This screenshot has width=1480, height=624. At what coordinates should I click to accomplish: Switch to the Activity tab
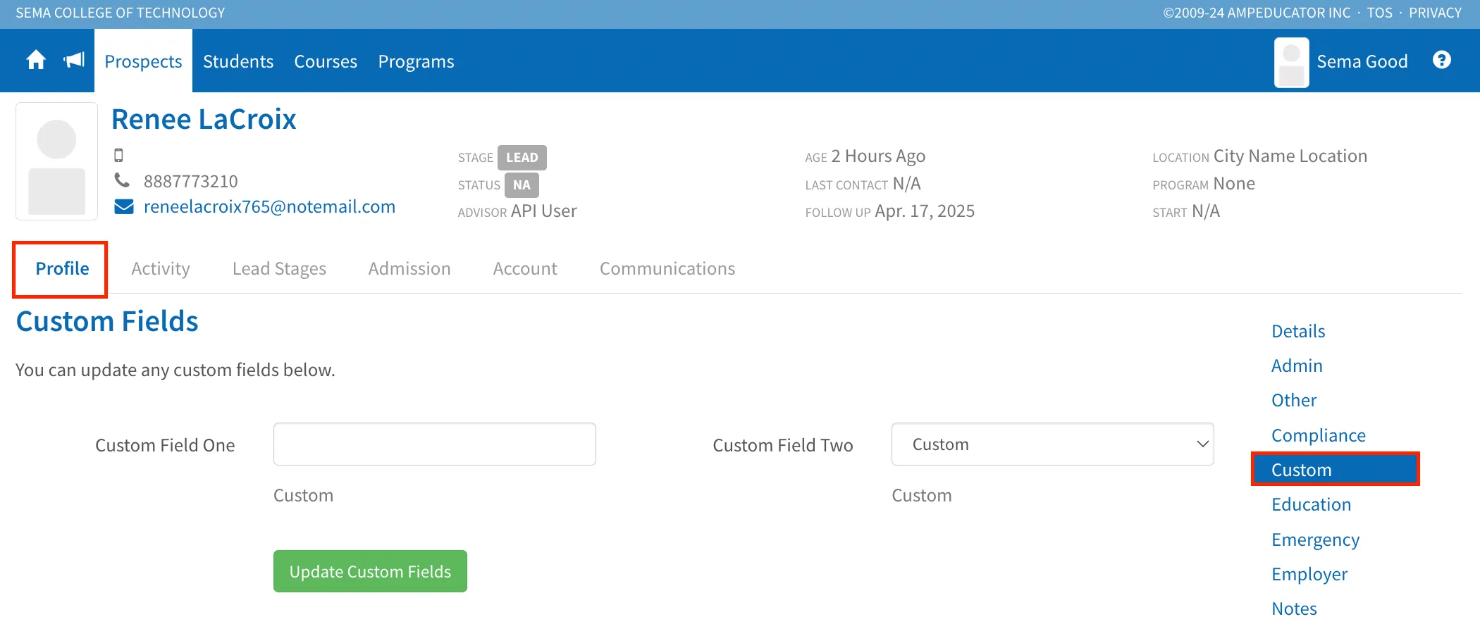pos(161,268)
